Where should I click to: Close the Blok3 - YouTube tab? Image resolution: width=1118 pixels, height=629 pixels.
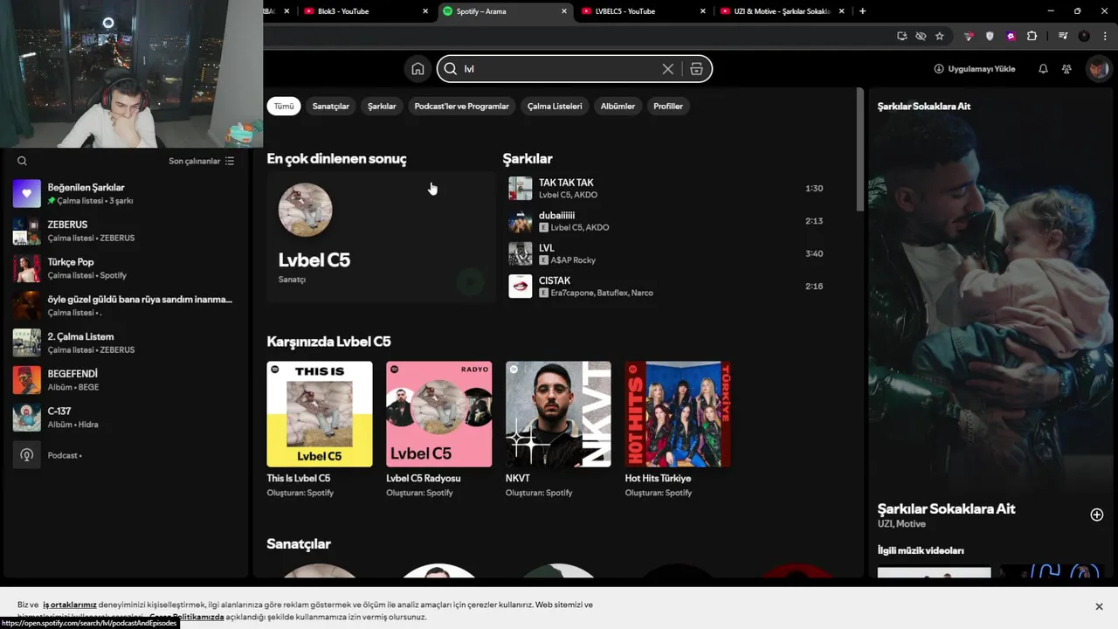(x=425, y=11)
